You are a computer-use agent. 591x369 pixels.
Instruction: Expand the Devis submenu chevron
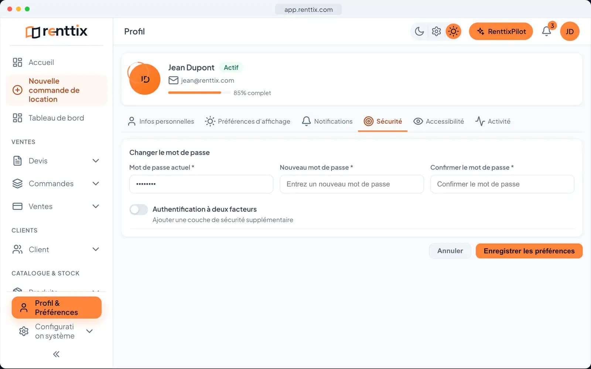click(96, 161)
